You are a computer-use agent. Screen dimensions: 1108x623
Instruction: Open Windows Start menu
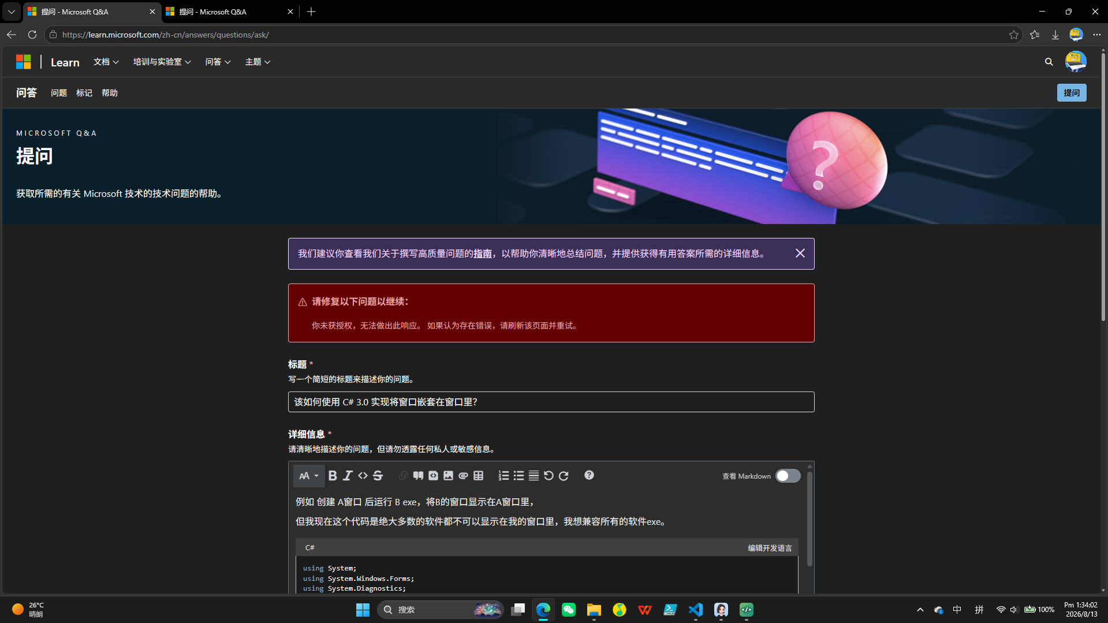363,610
